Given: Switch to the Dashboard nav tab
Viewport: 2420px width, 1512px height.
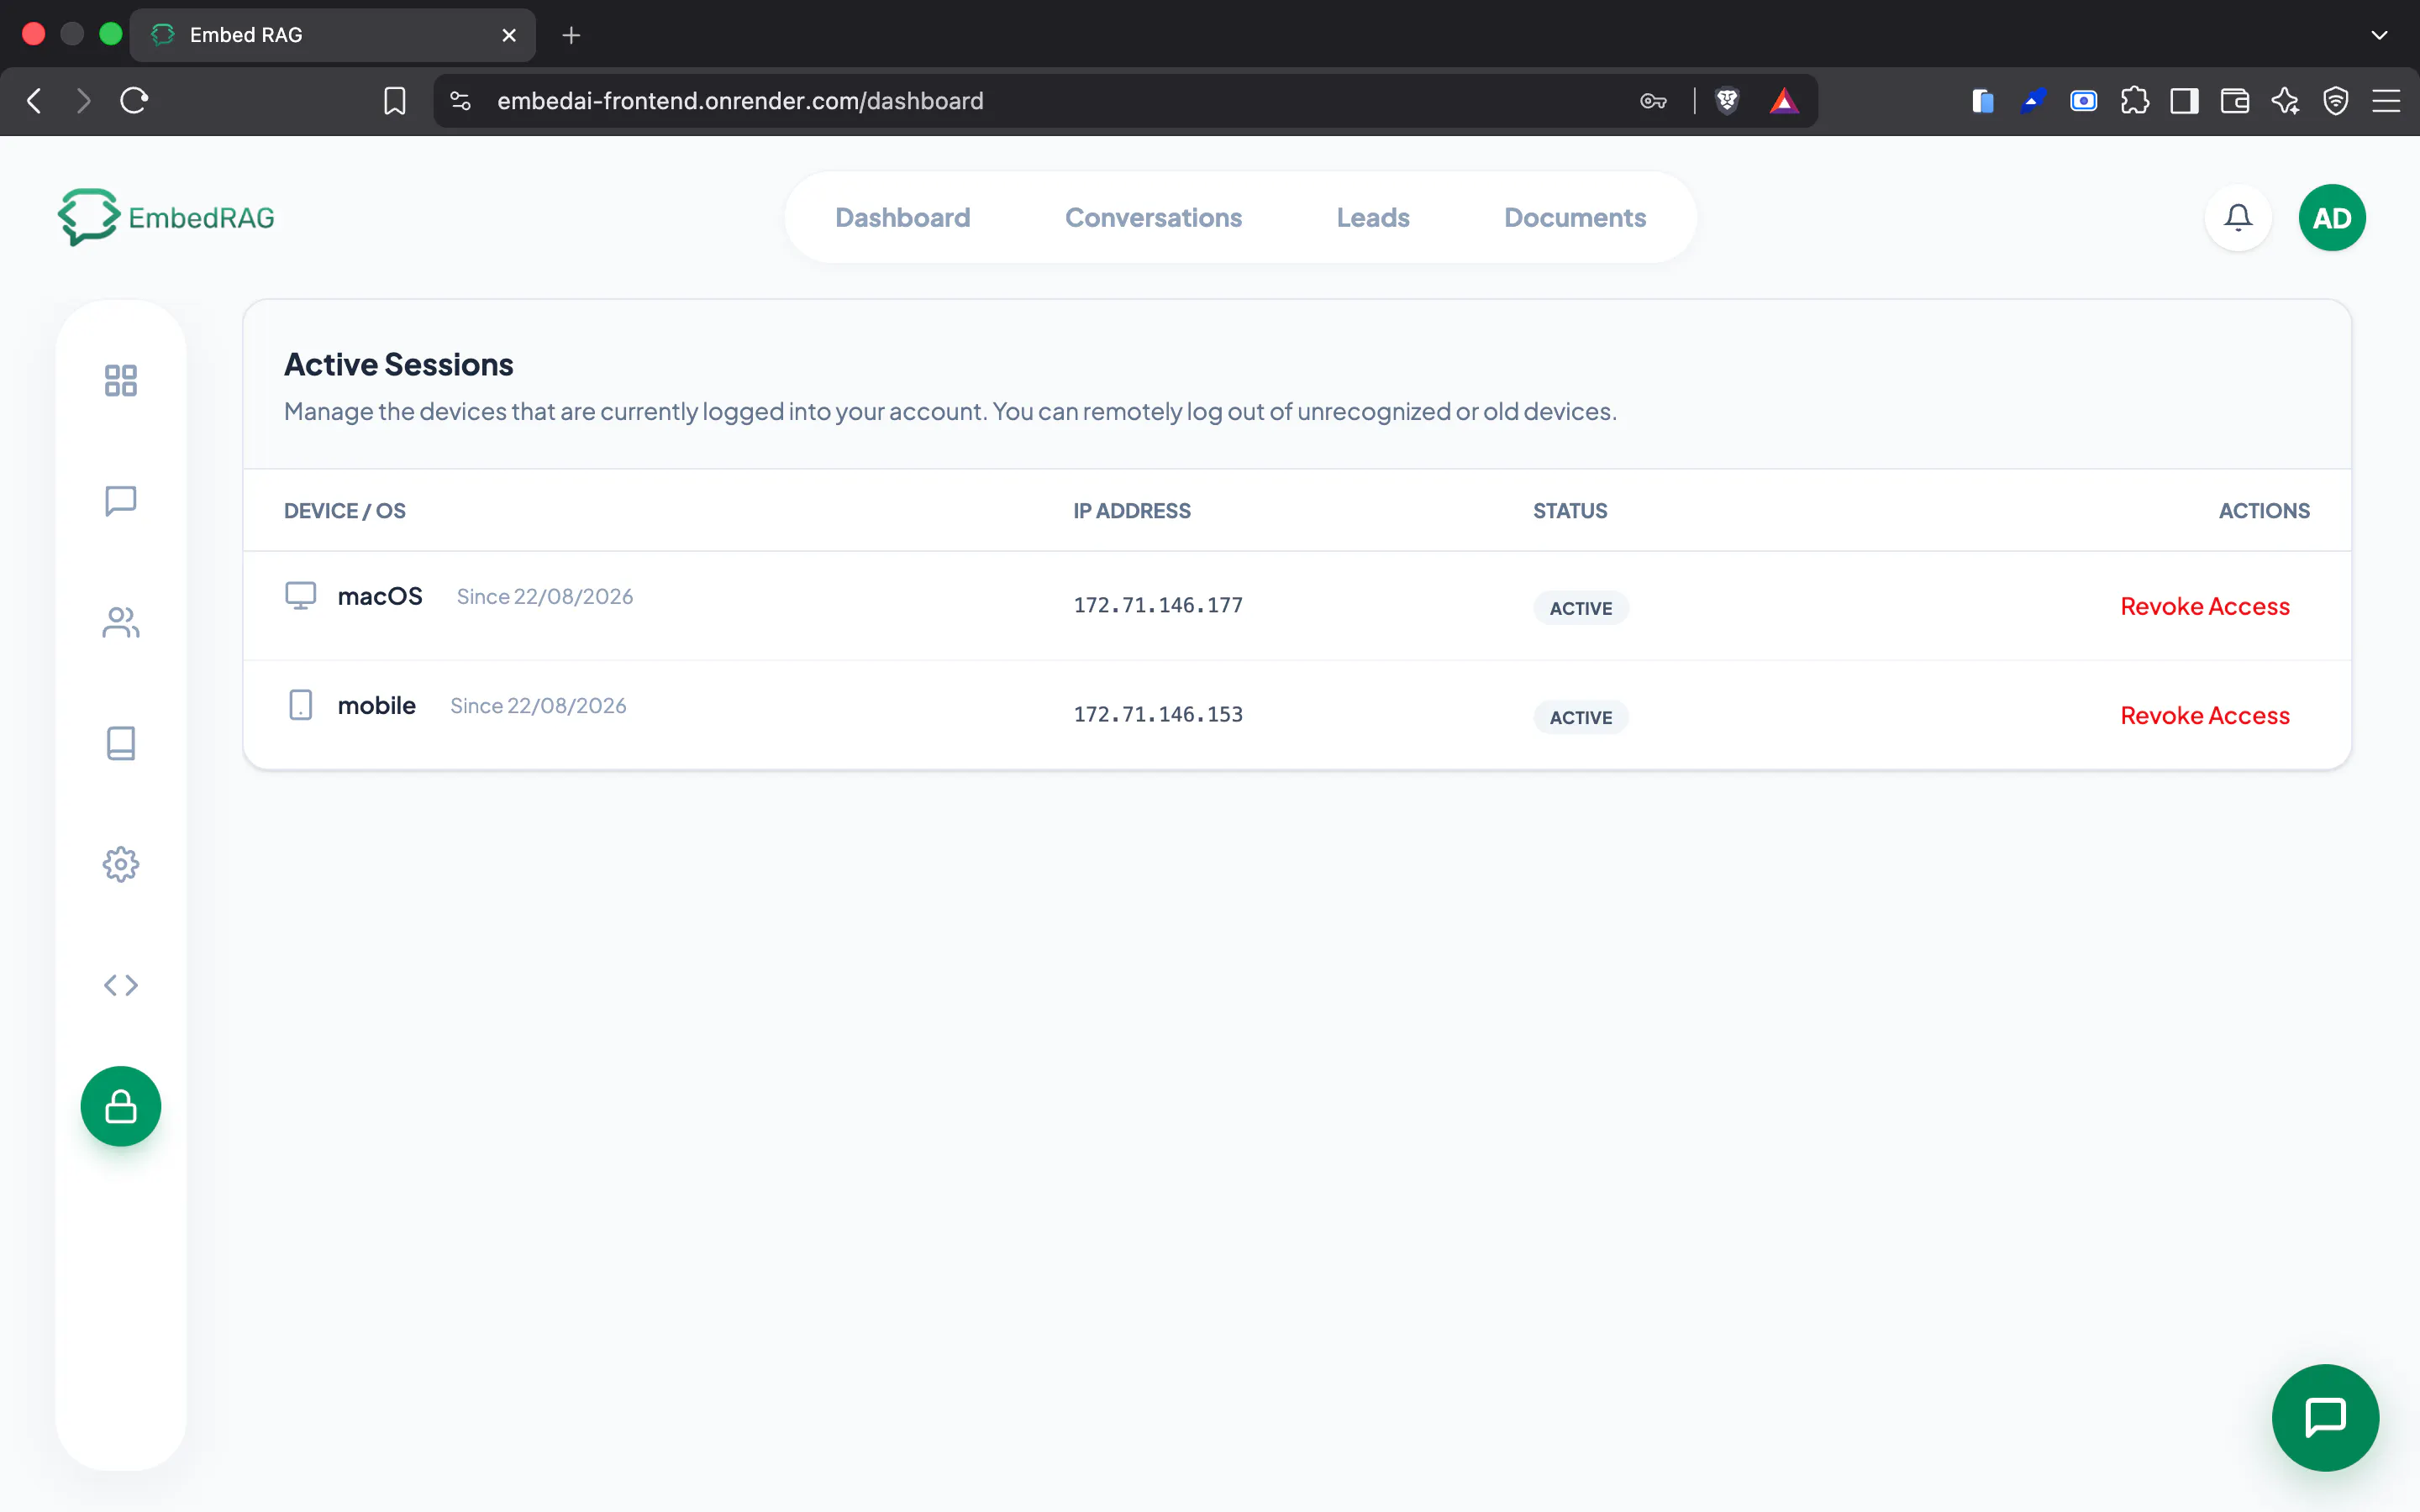Looking at the screenshot, I should 902,217.
